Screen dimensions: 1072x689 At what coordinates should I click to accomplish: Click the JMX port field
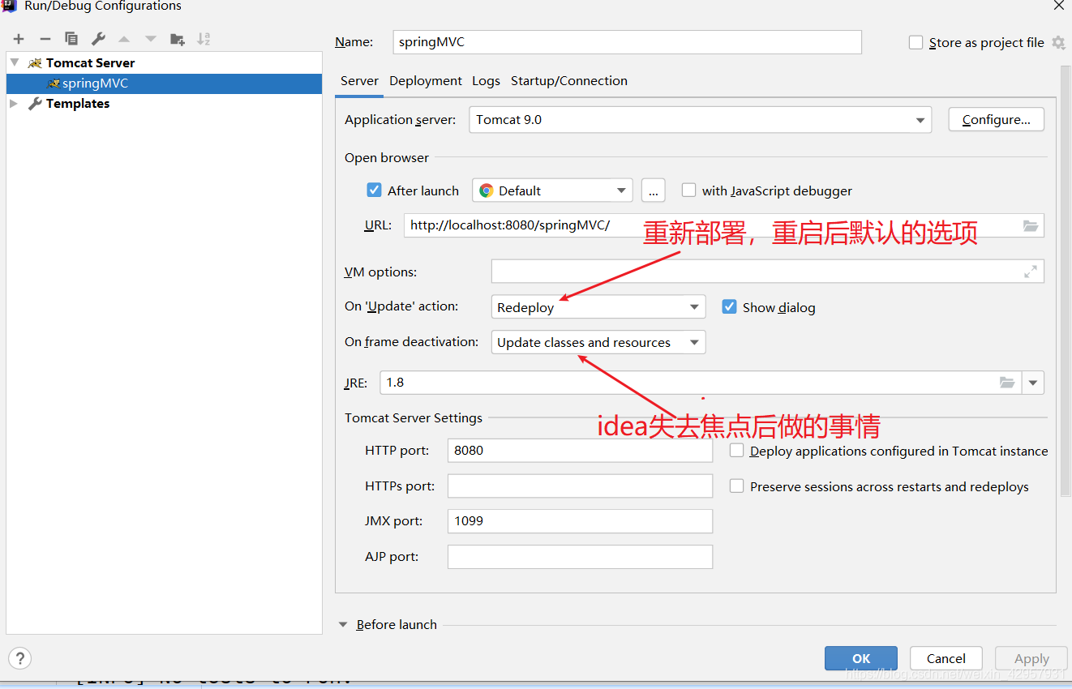pos(580,521)
